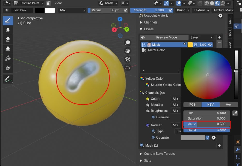Open the brush blend Mix dropdown

[x=72, y=10]
